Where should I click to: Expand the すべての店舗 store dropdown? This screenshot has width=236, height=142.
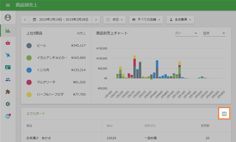click(146, 20)
